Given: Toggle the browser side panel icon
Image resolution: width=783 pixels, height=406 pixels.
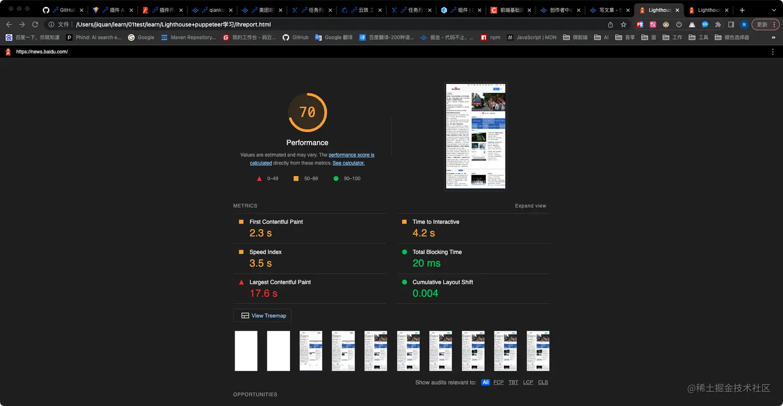Looking at the screenshot, I should click(731, 24).
